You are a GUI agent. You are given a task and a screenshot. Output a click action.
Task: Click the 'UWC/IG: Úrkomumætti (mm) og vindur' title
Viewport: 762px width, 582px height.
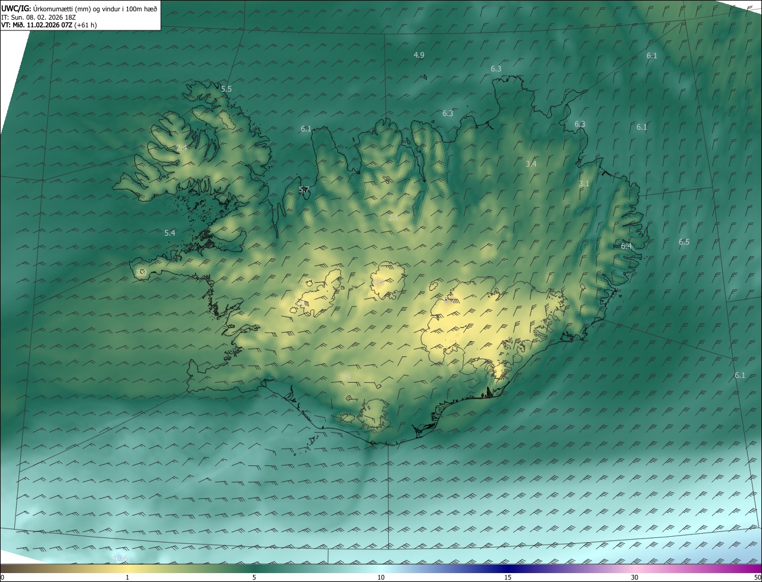79,8
